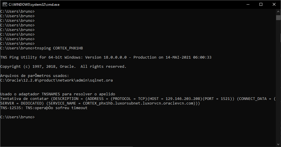Click the tnsping CORTEX_PHX1HB command text
This screenshot has height=147, width=281.
point(59,48)
